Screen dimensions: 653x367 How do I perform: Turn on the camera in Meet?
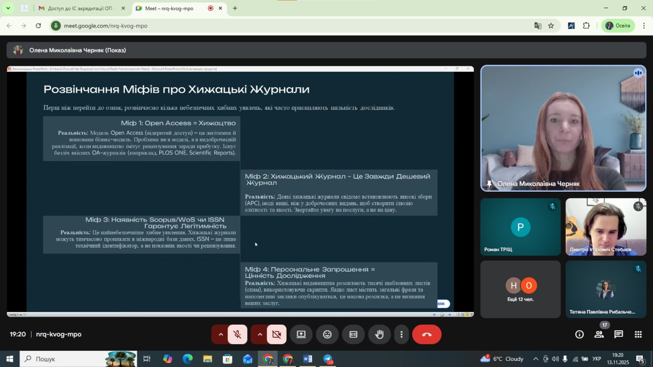pos(277,334)
